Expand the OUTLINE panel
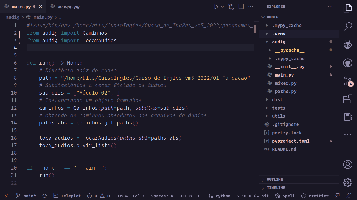The width and height of the screenshot is (357, 200). pyautogui.click(x=299, y=179)
